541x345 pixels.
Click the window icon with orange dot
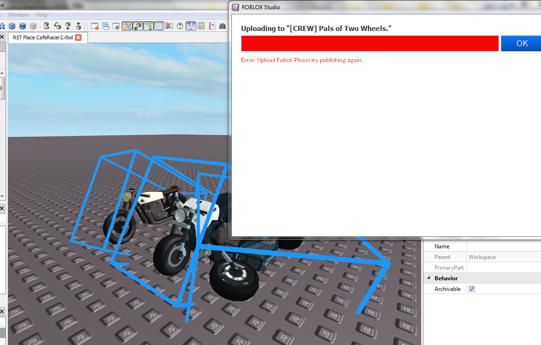[x=95, y=26]
